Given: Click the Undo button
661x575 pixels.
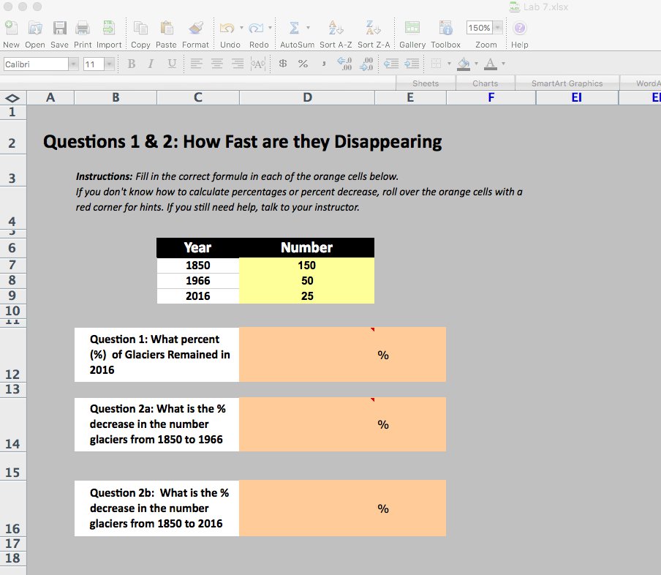Looking at the screenshot, I should (x=227, y=29).
